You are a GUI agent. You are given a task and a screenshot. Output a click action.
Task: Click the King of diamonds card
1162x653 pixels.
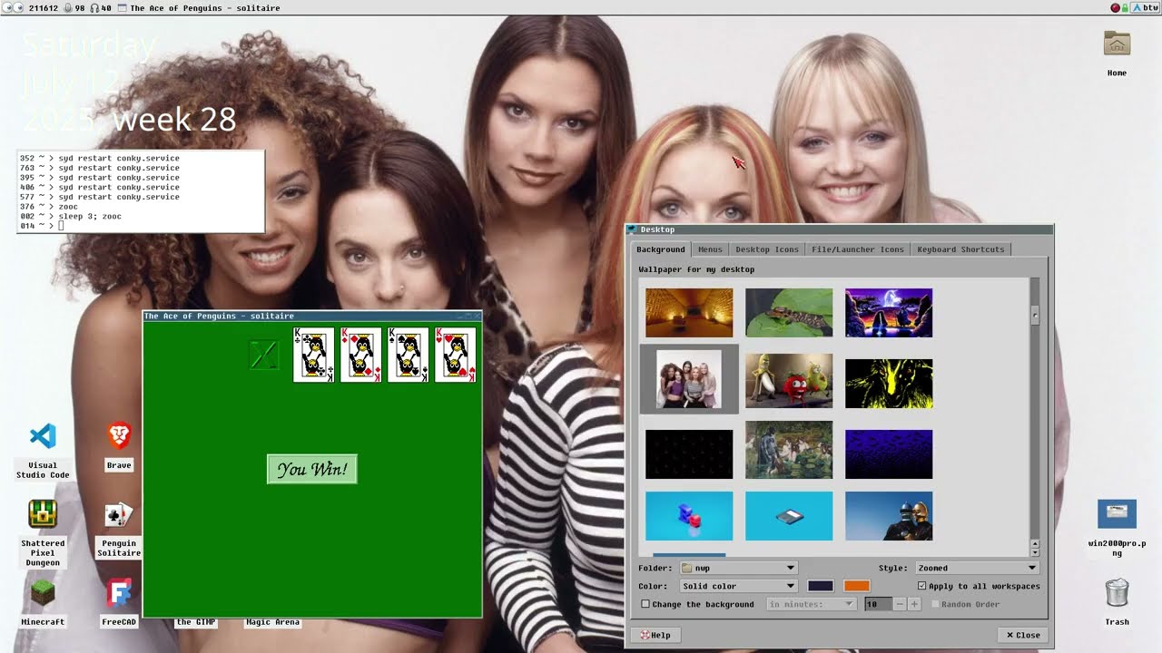[x=361, y=355]
